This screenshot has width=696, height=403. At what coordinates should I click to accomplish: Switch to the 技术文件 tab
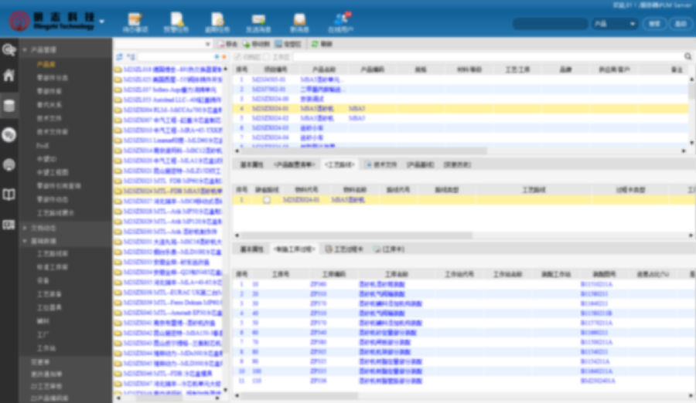point(380,164)
